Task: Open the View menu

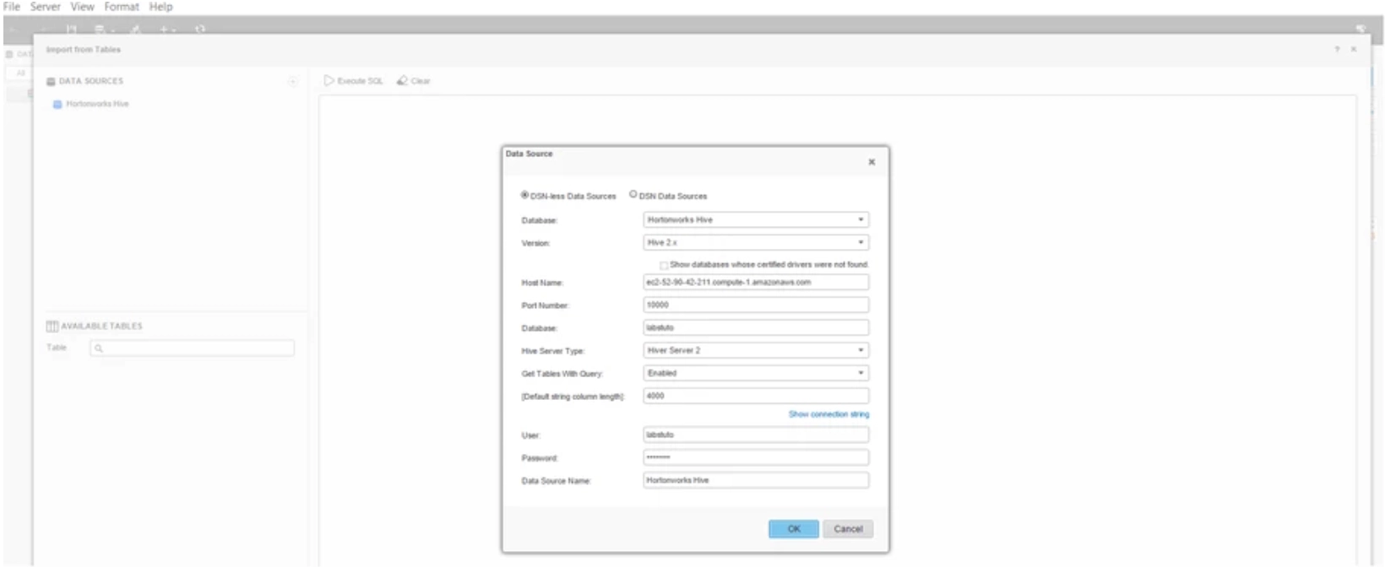Action: [x=82, y=7]
